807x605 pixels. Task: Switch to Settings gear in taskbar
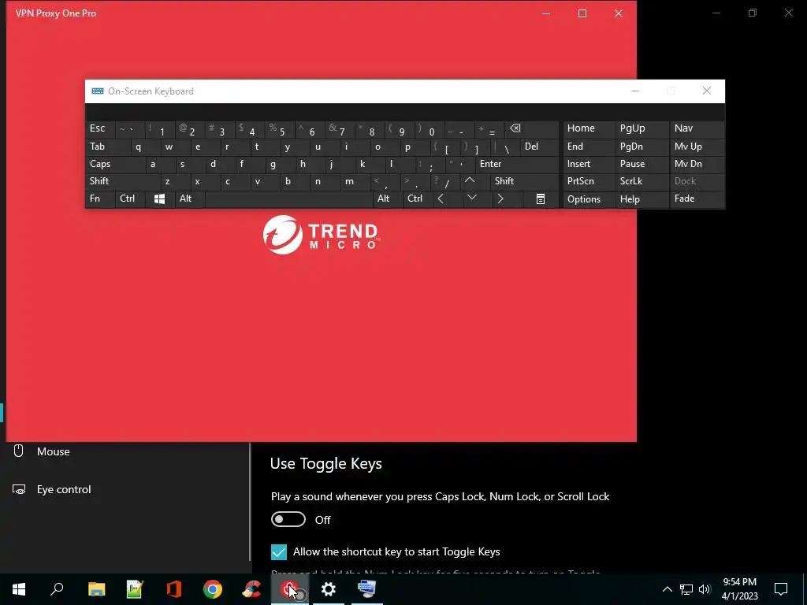point(329,589)
